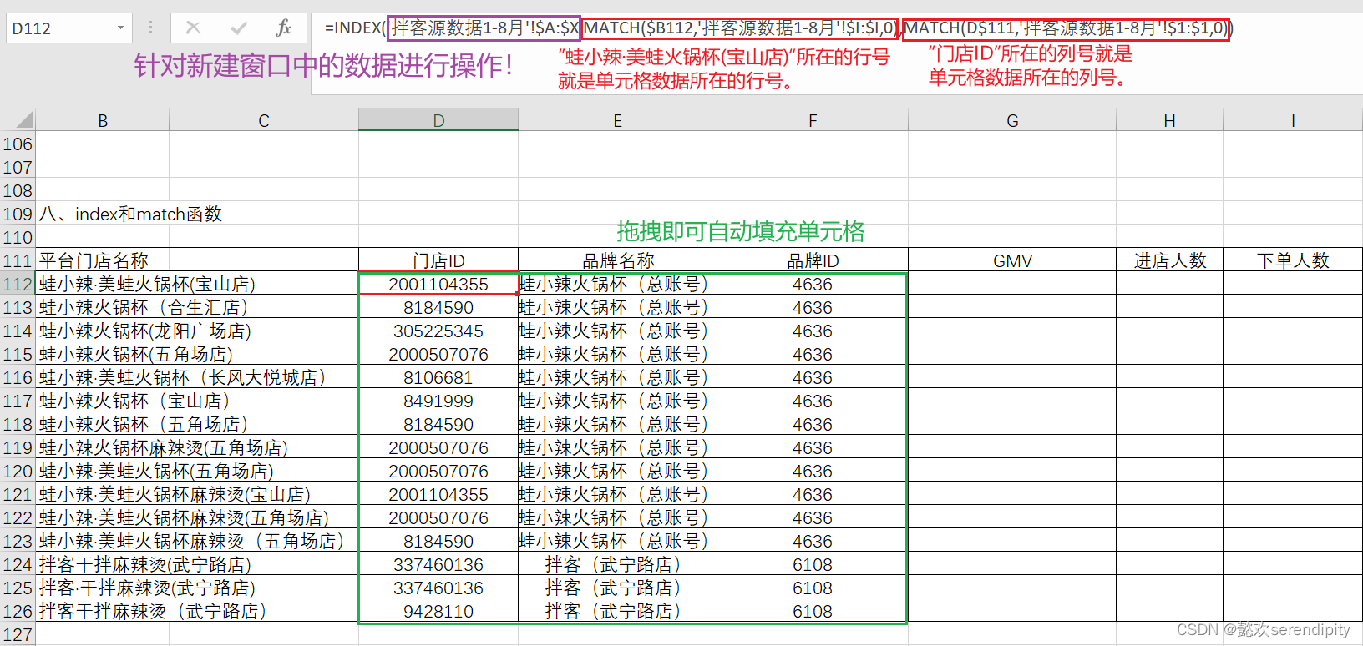Select store ID cell 2001104355 in row 112

[x=438, y=284]
